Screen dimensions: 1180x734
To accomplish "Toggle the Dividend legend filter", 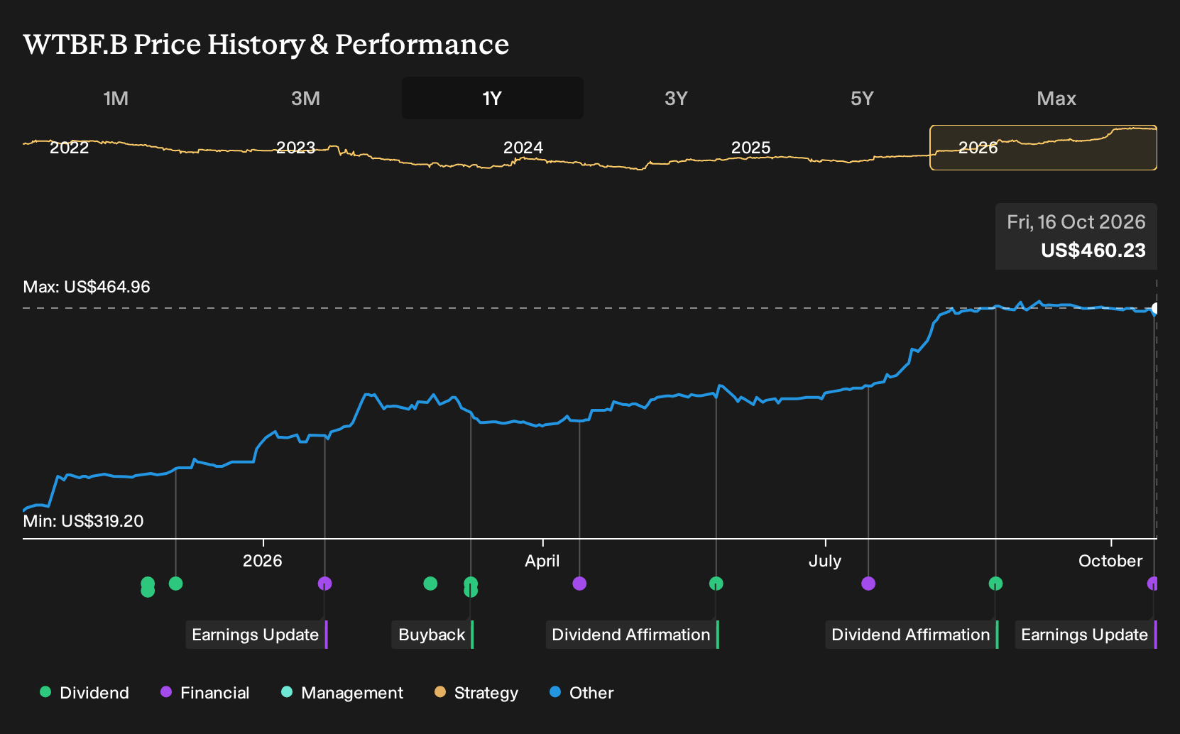I will point(84,693).
